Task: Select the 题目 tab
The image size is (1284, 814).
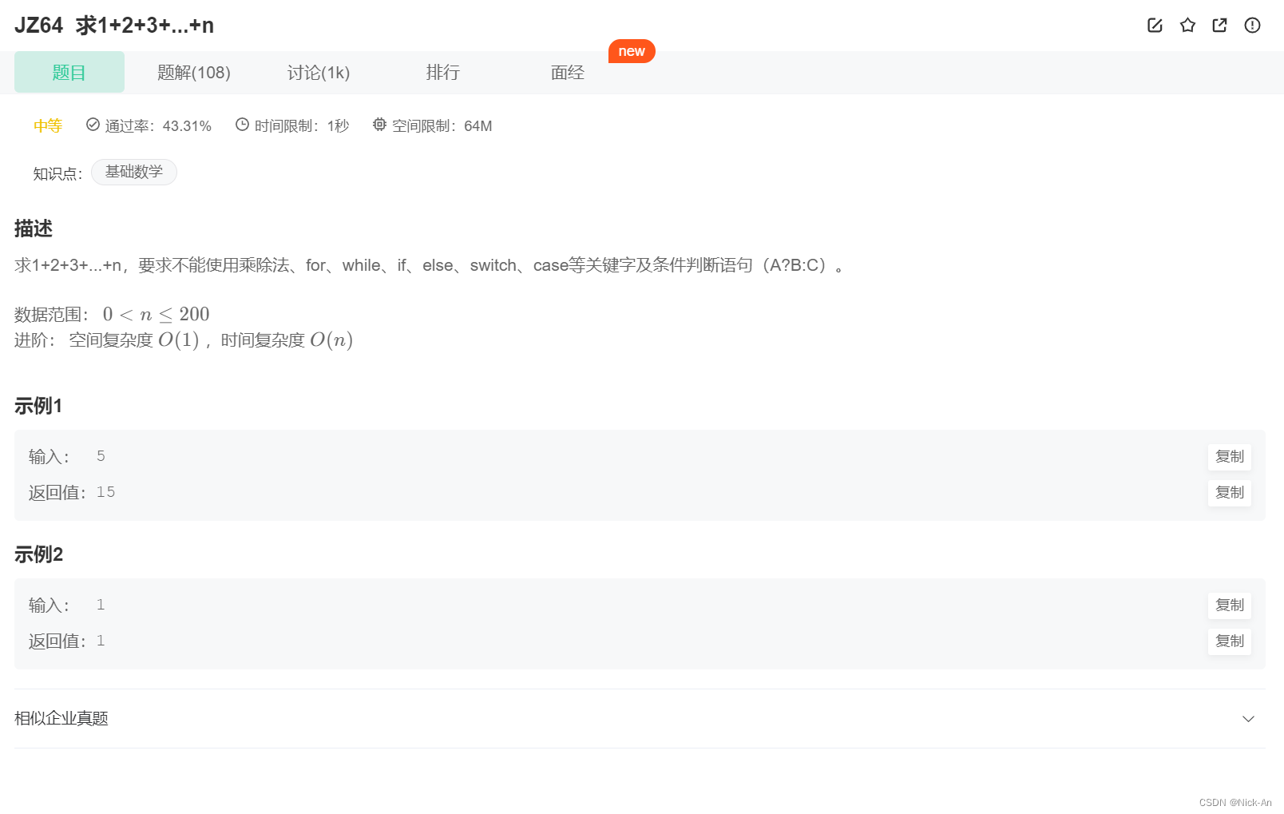Action: [x=69, y=72]
